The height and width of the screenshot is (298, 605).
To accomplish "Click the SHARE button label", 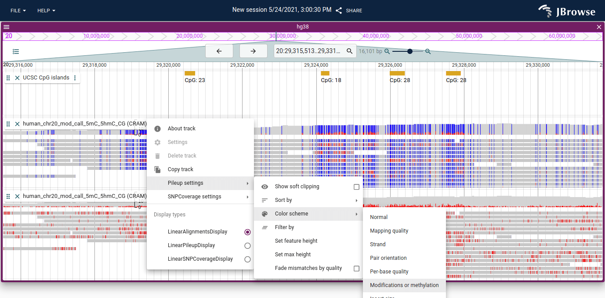I will point(354,11).
